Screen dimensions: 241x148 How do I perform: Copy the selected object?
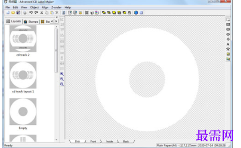[47, 12]
